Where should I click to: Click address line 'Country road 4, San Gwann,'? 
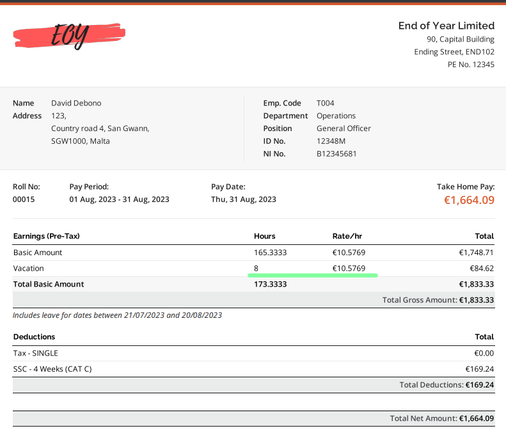coord(100,129)
